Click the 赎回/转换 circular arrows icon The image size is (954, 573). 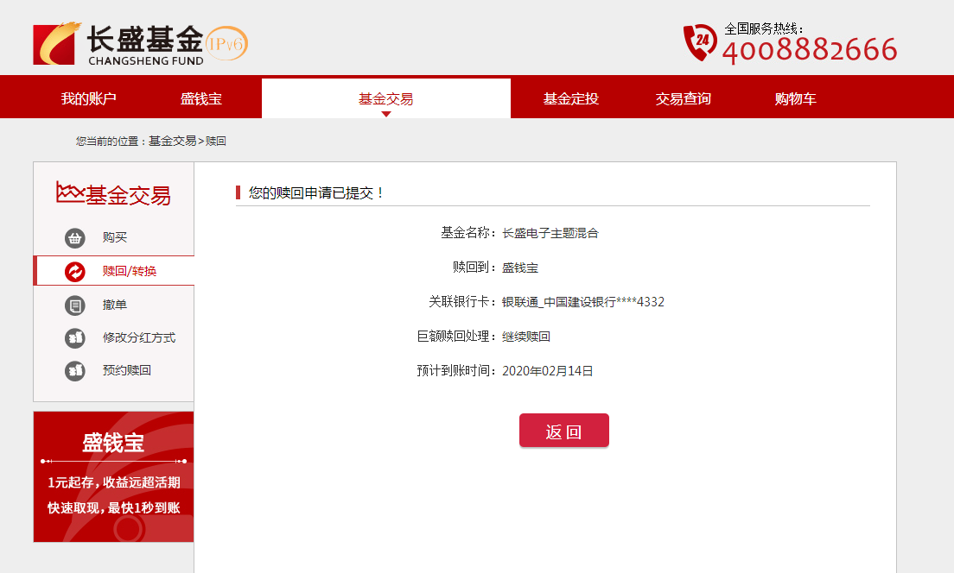point(75,271)
